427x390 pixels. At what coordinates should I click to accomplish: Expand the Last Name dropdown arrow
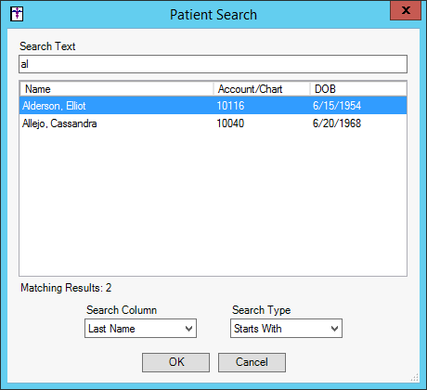tap(188, 329)
